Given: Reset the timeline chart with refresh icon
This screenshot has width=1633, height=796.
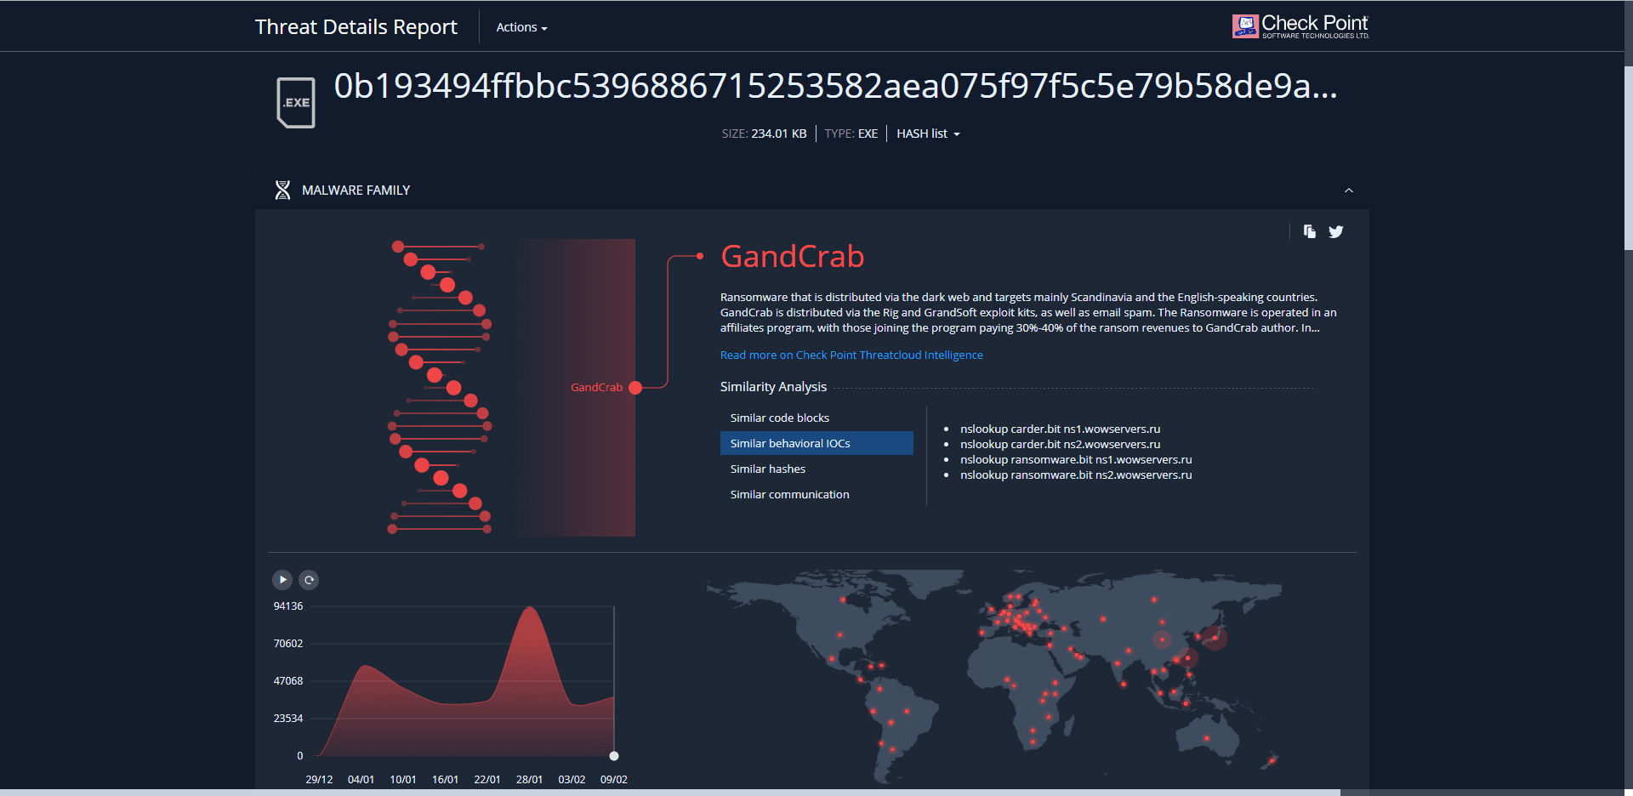Looking at the screenshot, I should (x=310, y=580).
